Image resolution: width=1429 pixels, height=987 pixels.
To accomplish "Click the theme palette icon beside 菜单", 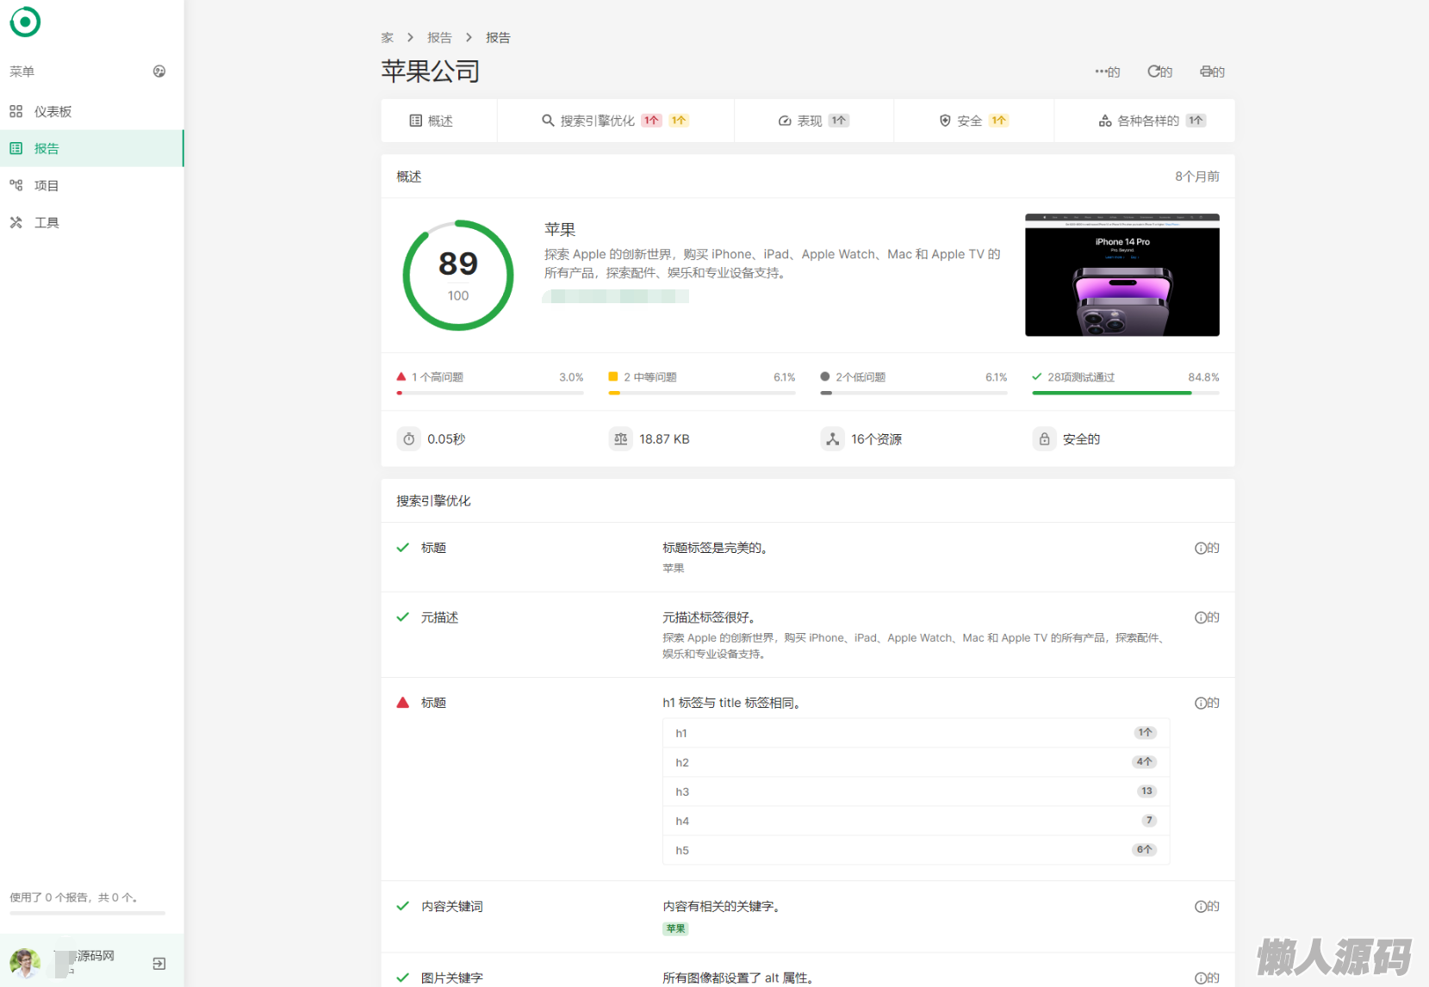I will point(159,71).
